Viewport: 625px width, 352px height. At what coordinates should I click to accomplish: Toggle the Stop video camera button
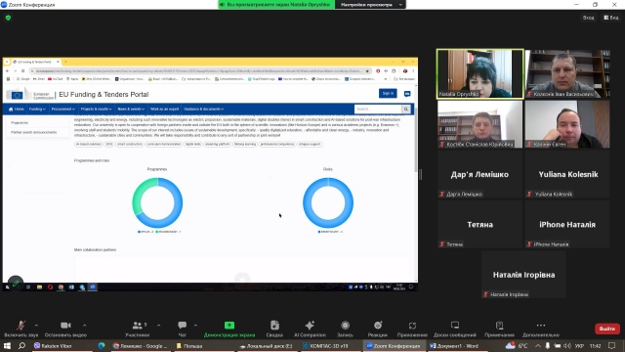tap(65, 326)
